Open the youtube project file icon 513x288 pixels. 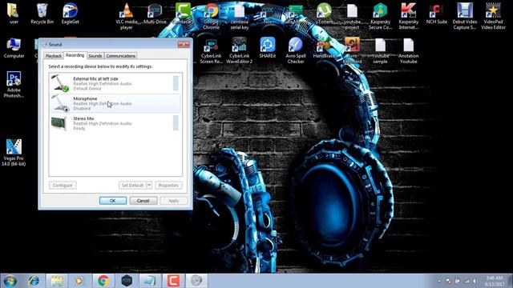tap(352, 16)
